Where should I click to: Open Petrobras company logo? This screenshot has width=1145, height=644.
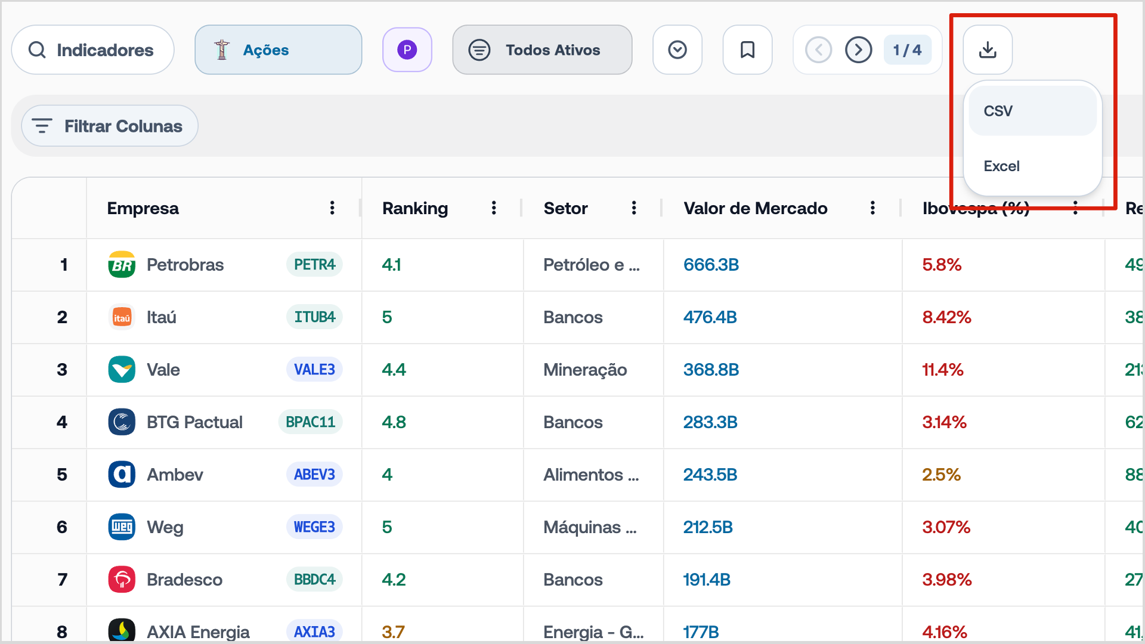tap(122, 265)
